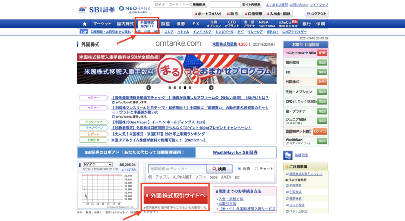This screenshot has height=221, width=405.
Task: Click 開設 next to FX
Action: [322, 72]
